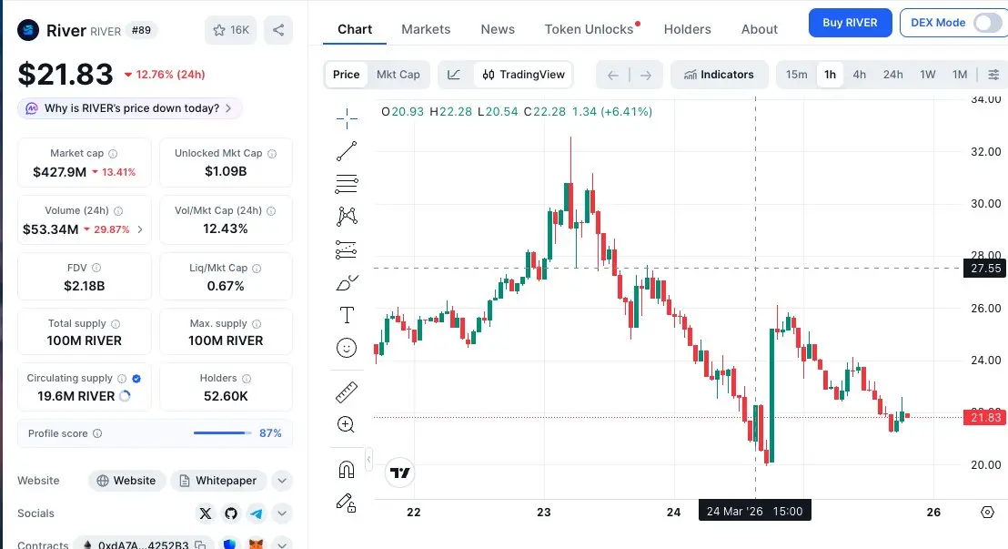This screenshot has height=549, width=1008.
Task: Click the share icon beside watchlist star
Action: click(278, 30)
